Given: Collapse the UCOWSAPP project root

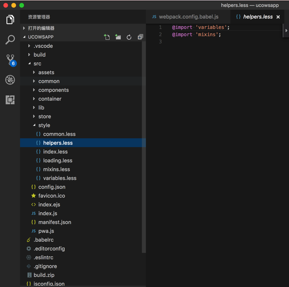Looking at the screenshot, I should [x=40, y=37].
